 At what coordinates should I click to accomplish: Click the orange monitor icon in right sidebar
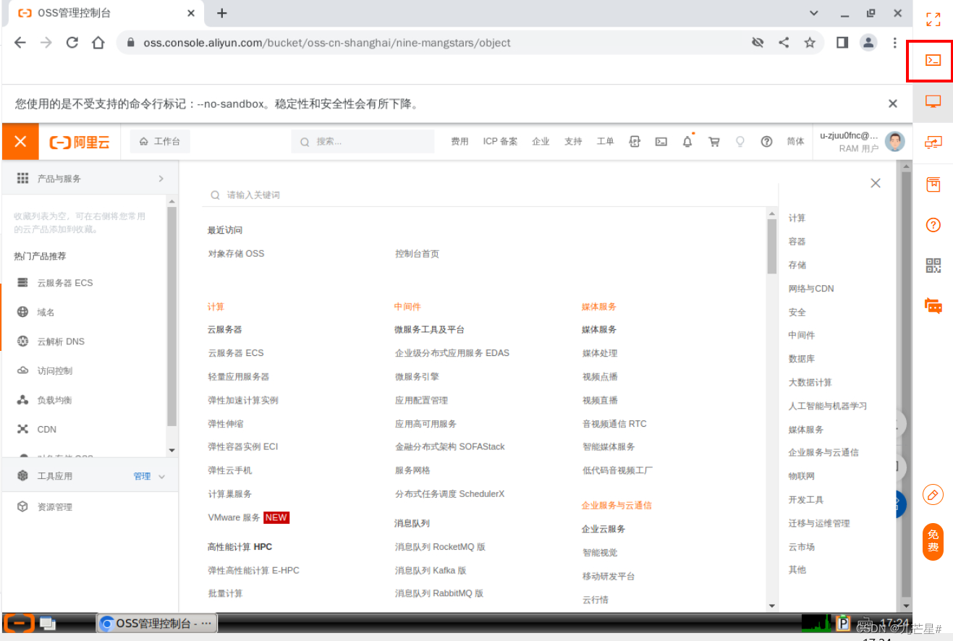(x=933, y=102)
